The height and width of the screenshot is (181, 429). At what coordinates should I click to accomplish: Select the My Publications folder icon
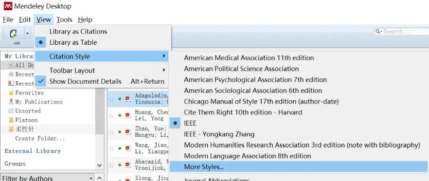11,102
